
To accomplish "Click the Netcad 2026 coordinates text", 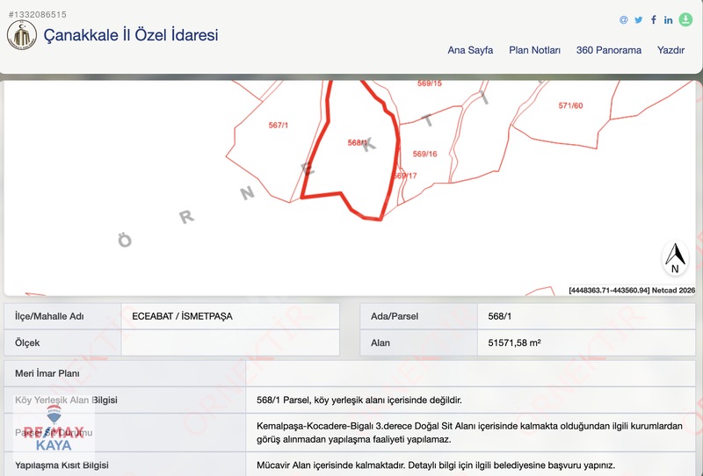I will (x=632, y=291).
